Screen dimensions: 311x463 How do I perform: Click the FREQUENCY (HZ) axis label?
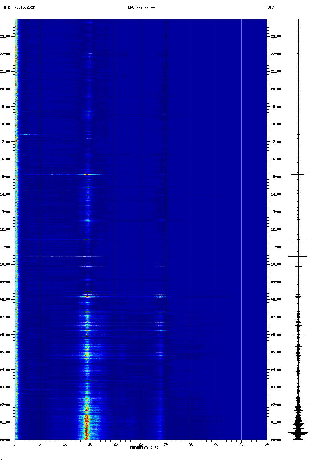click(144, 448)
